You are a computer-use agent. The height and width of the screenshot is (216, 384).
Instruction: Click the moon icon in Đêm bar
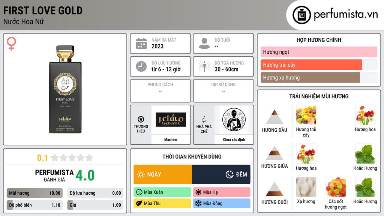click(x=229, y=174)
